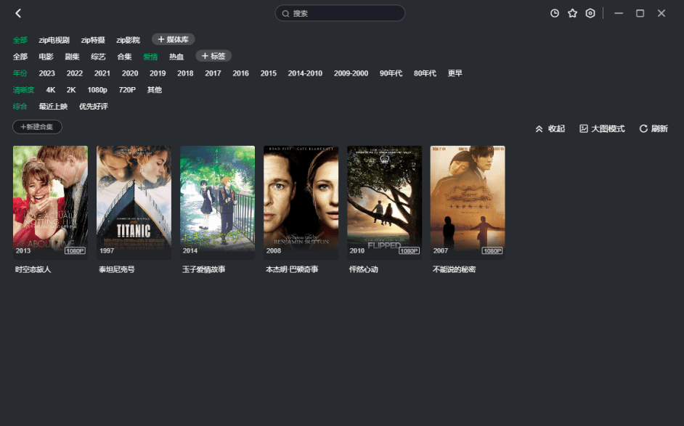Screen dimensions: 684x426
Task: Filter by year 2023
Action: tap(46, 73)
